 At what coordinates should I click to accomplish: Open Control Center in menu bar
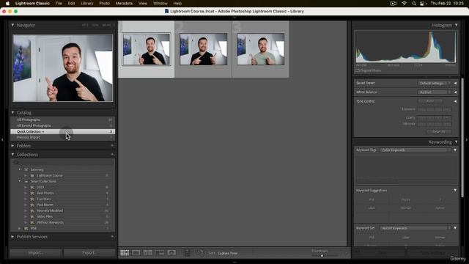(x=423, y=4)
